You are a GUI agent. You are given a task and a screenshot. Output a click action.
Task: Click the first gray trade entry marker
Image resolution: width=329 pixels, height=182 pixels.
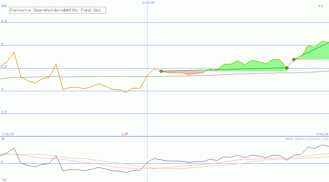click(x=161, y=71)
